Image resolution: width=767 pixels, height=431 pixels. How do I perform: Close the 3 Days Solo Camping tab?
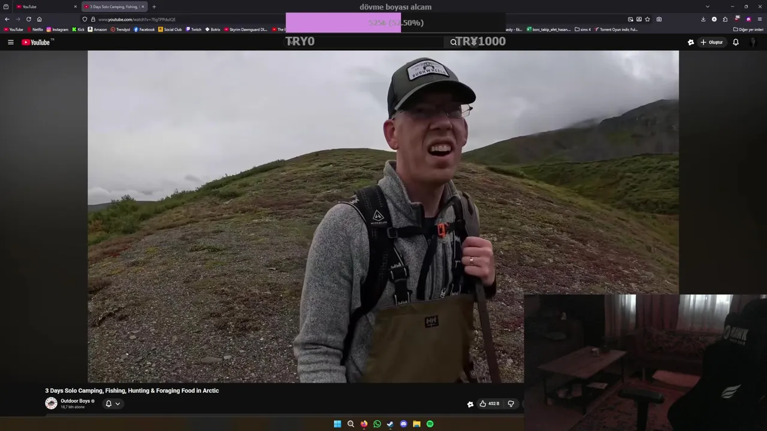143,7
